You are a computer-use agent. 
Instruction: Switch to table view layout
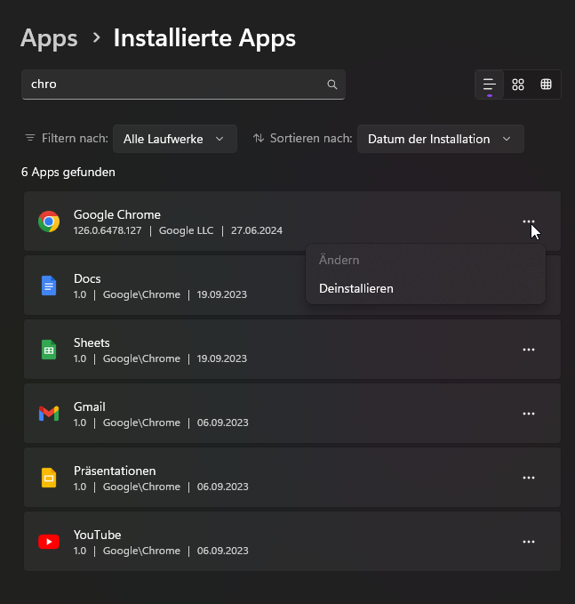[x=547, y=85]
